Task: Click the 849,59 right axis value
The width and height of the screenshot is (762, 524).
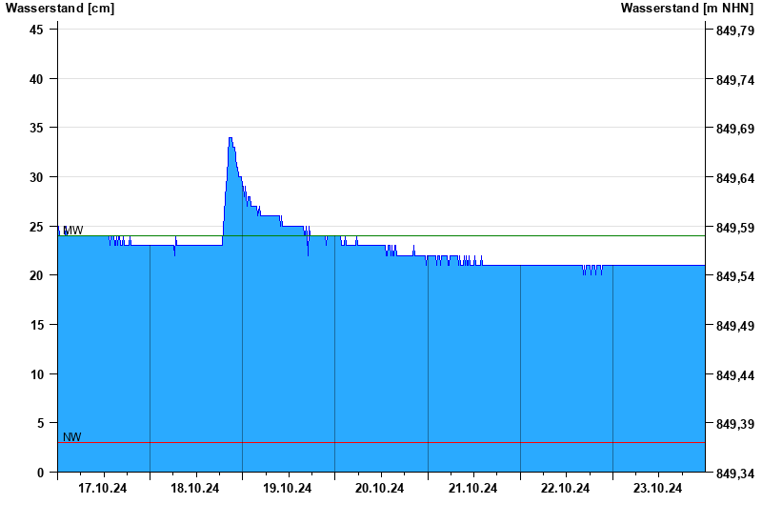Action: 735,228
